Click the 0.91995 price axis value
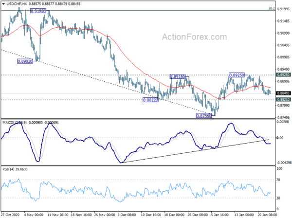This screenshot has width=292, height=219. click(x=283, y=9)
